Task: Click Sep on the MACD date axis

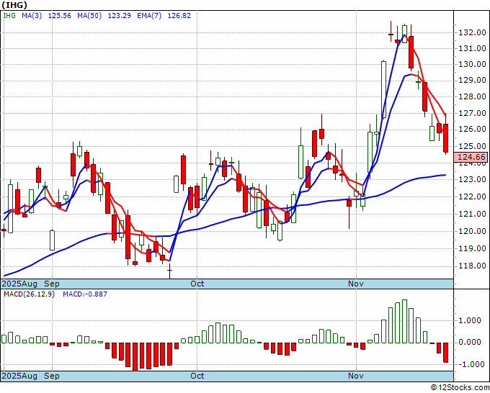Action: [x=52, y=376]
